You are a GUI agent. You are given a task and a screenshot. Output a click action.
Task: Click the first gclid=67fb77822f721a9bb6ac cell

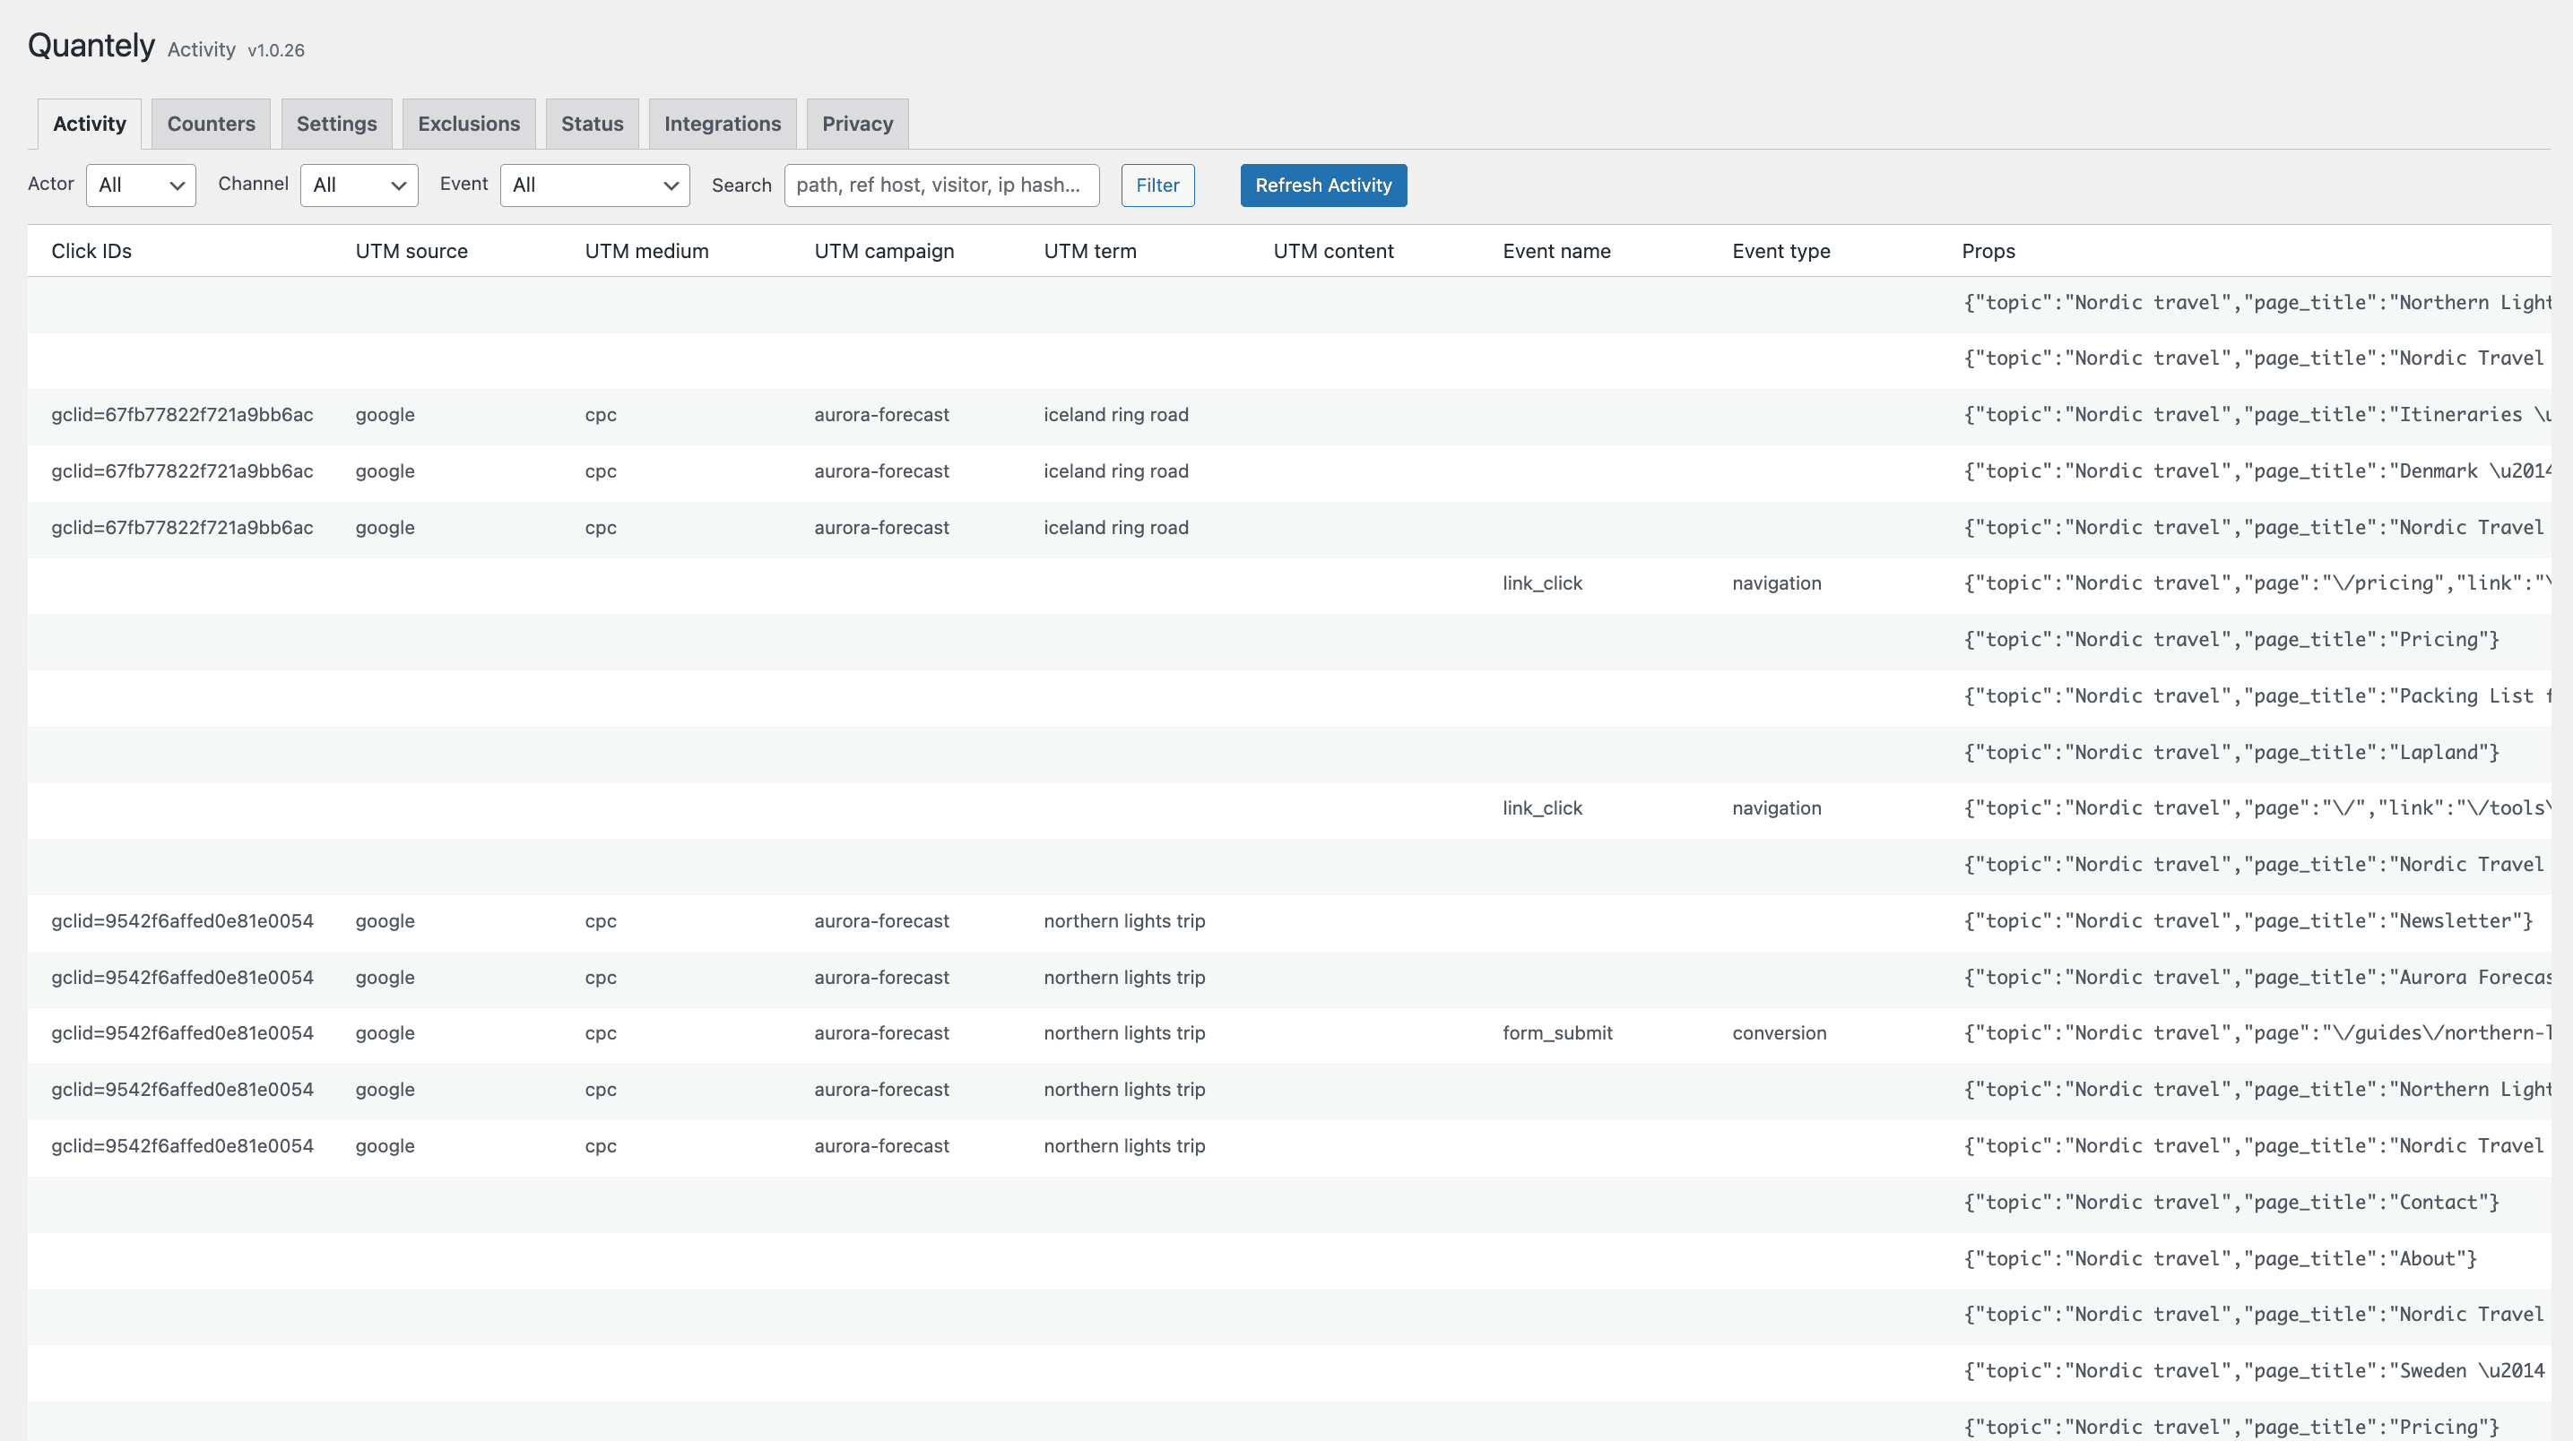tap(182, 414)
